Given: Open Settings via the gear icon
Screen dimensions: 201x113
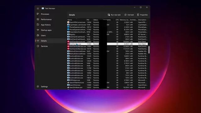Looking at the screenshot, I should 38,87.
